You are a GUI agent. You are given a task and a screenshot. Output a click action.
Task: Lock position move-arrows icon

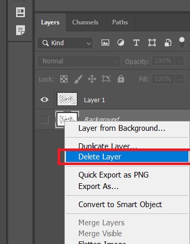coord(92,79)
